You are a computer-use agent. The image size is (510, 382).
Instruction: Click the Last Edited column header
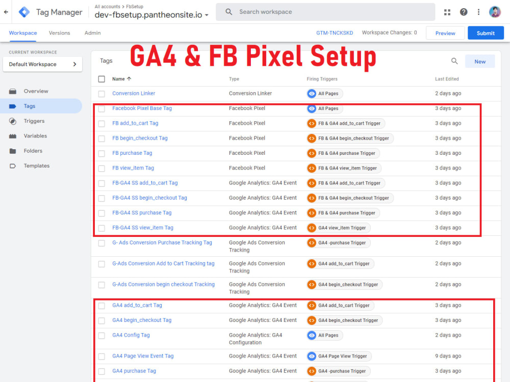[447, 79]
